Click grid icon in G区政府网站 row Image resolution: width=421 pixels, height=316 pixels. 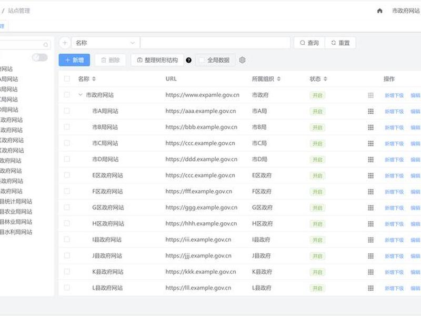371,208
